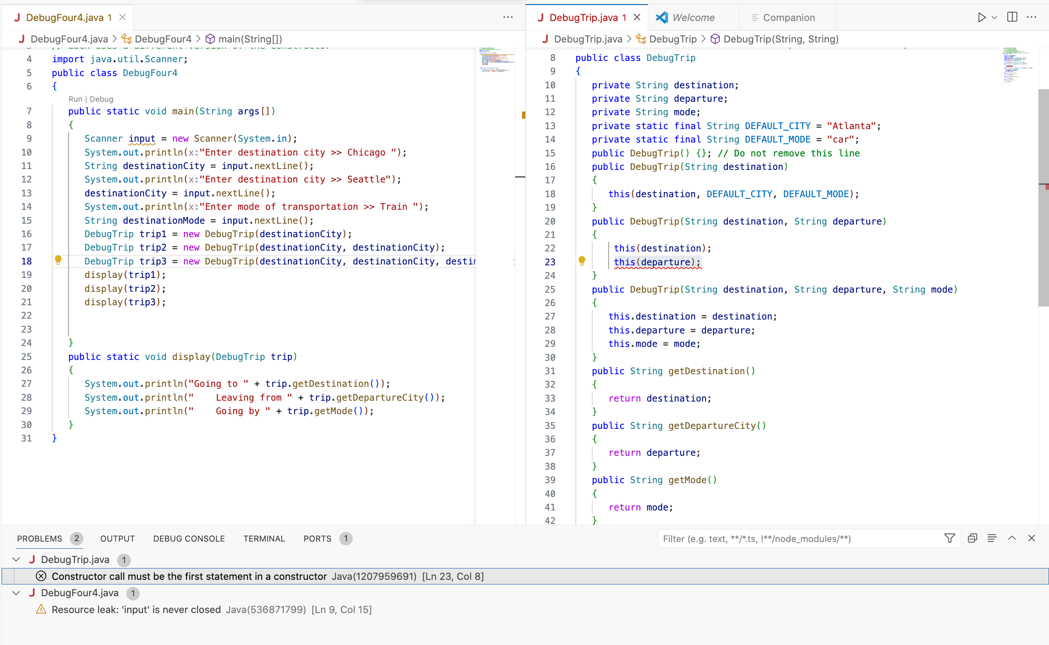
Task: Close the bottom panel with the X icon
Action: pyautogui.click(x=1032, y=538)
